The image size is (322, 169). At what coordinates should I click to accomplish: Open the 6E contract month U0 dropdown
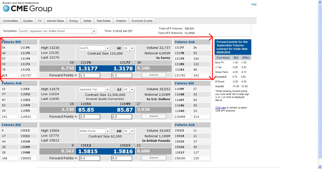click(132, 48)
